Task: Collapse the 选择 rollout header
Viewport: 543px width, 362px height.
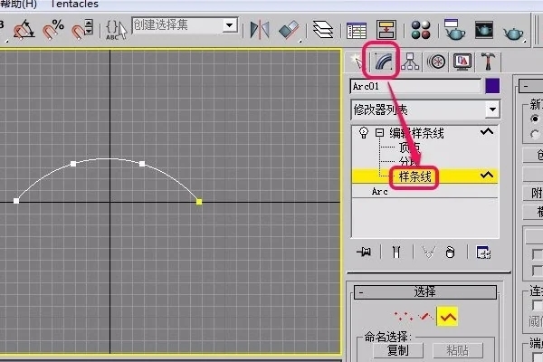Action: pyautogui.click(x=425, y=292)
